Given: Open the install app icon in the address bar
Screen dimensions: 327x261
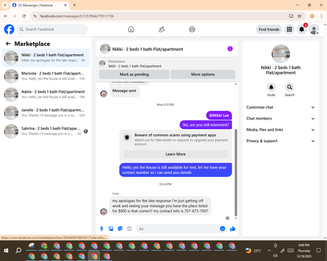Looking at the screenshot, I should [x=291, y=16].
